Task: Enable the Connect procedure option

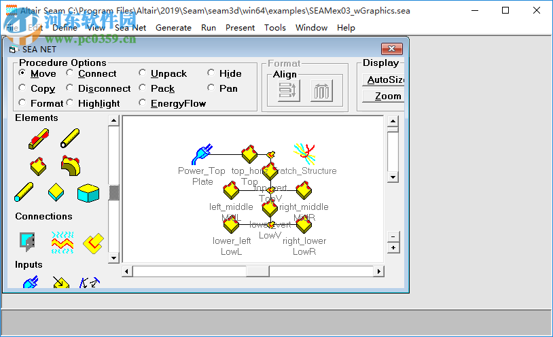Action: click(70, 73)
